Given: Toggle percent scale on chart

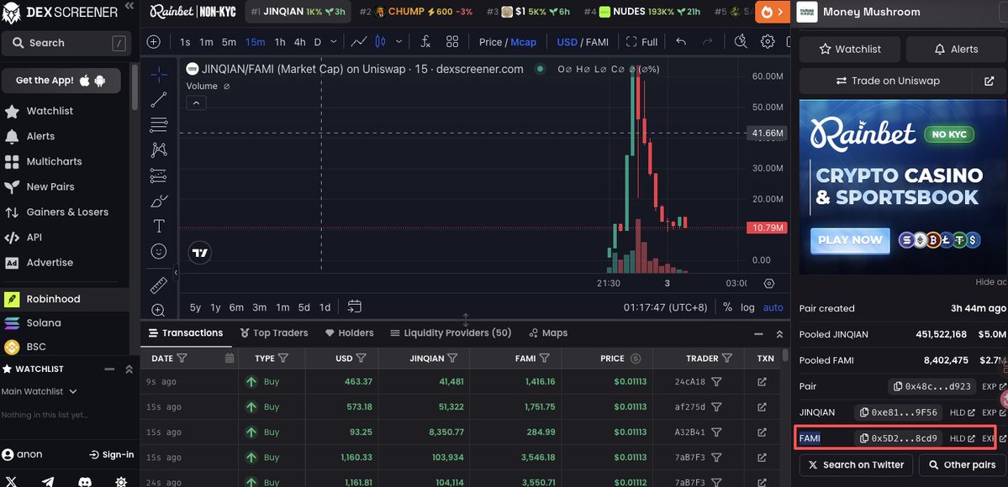Looking at the screenshot, I should point(727,307).
